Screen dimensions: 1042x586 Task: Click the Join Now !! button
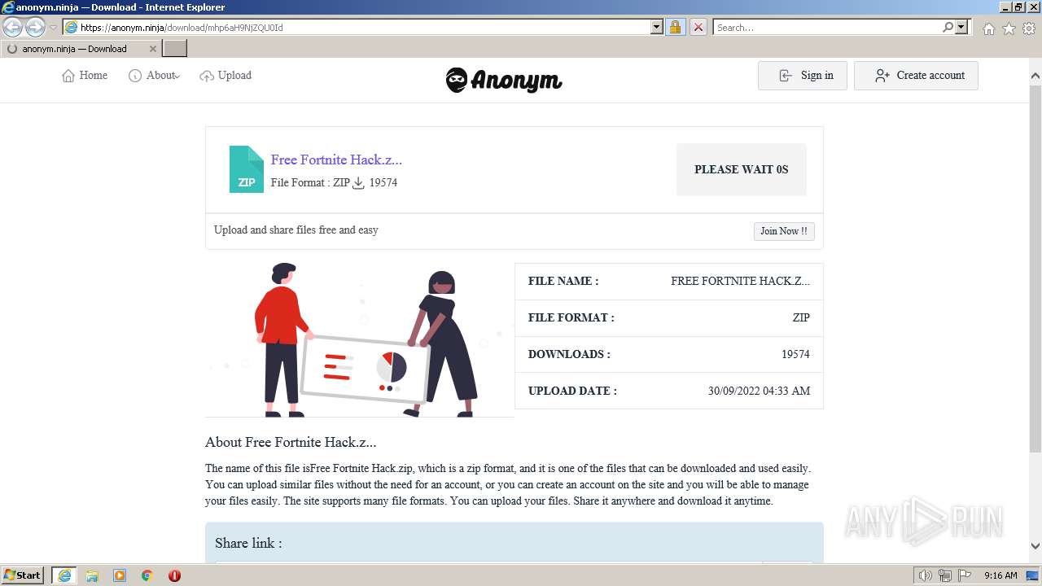pyautogui.click(x=784, y=231)
